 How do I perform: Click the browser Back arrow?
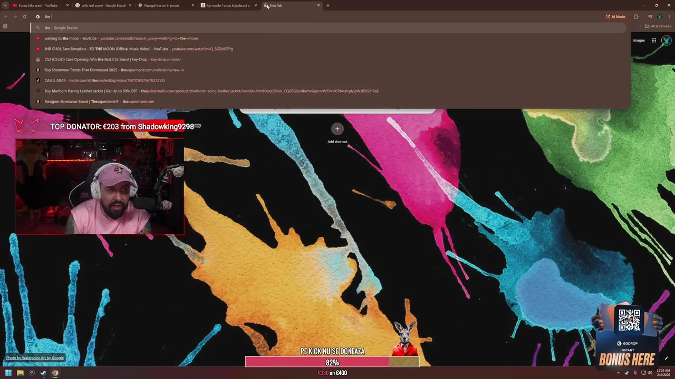tap(5, 16)
